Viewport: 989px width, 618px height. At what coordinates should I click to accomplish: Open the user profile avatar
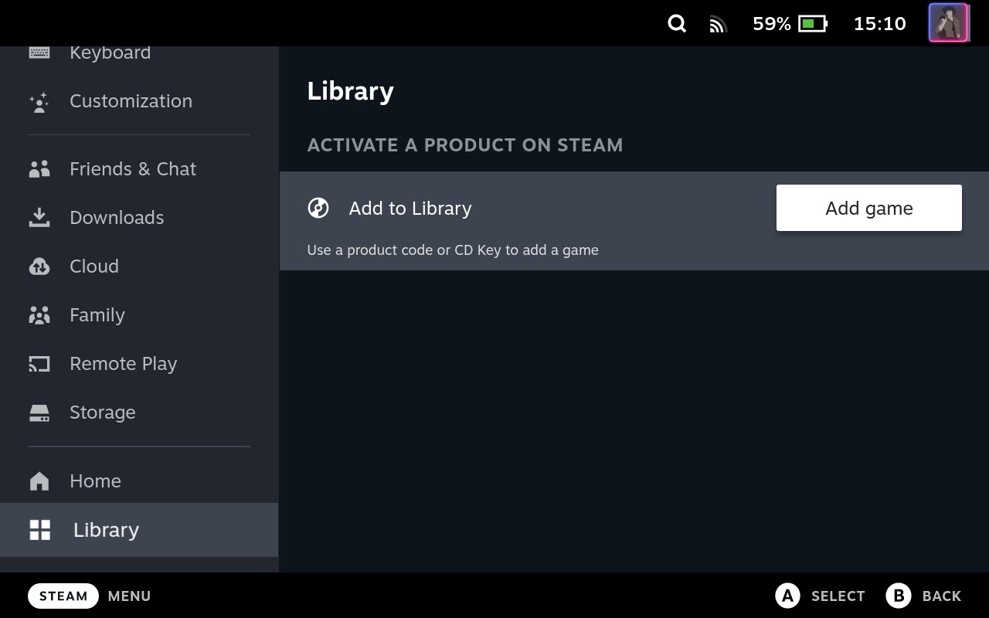(x=948, y=23)
